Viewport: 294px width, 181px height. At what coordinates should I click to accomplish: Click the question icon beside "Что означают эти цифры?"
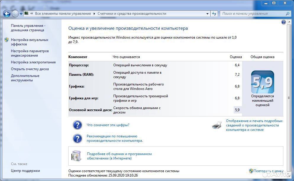point(77,125)
